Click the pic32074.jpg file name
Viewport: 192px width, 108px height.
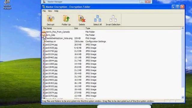(x=51, y=93)
